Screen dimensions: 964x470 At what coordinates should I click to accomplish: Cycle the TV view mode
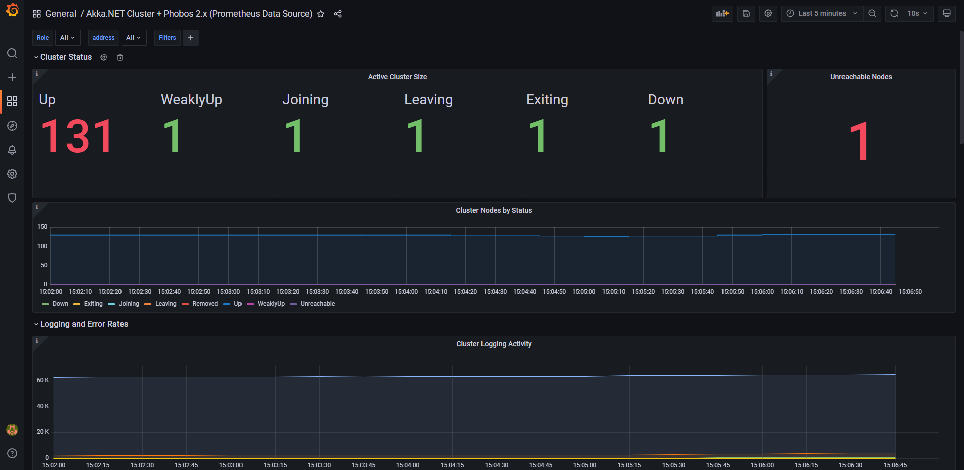pos(947,14)
